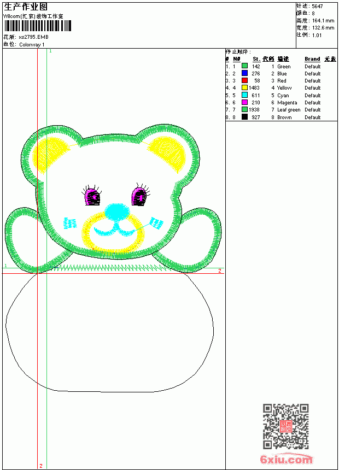The image size is (339, 470).
Task: Click the bear's left magenta eye
Action: [x=92, y=197]
